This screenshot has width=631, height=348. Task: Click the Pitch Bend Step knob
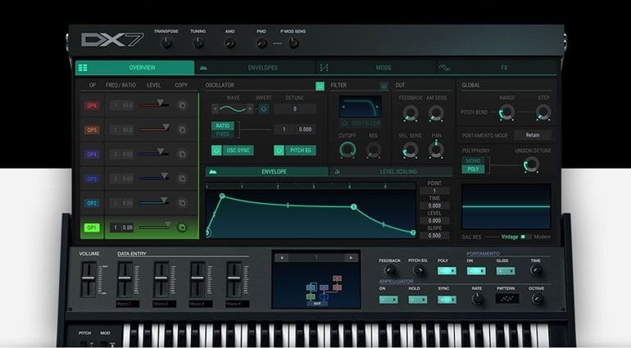543,112
